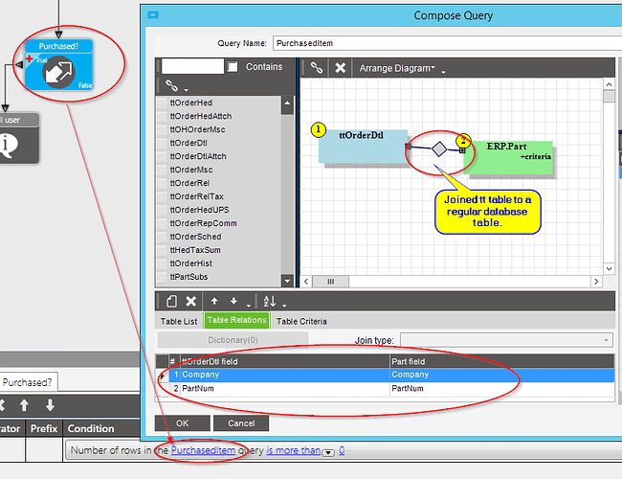Viewport: 622px width, 479px height.
Task: Switch to the Table List tab
Action: pyautogui.click(x=179, y=321)
